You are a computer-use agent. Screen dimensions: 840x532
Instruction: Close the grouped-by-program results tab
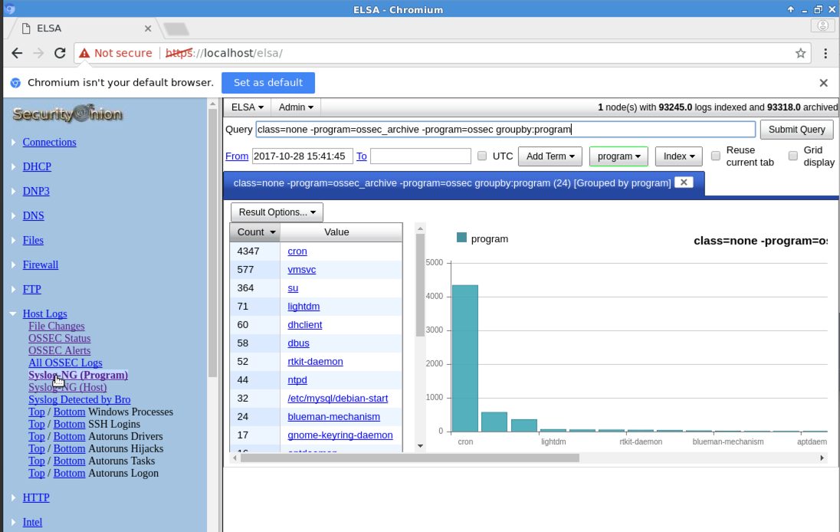685,182
